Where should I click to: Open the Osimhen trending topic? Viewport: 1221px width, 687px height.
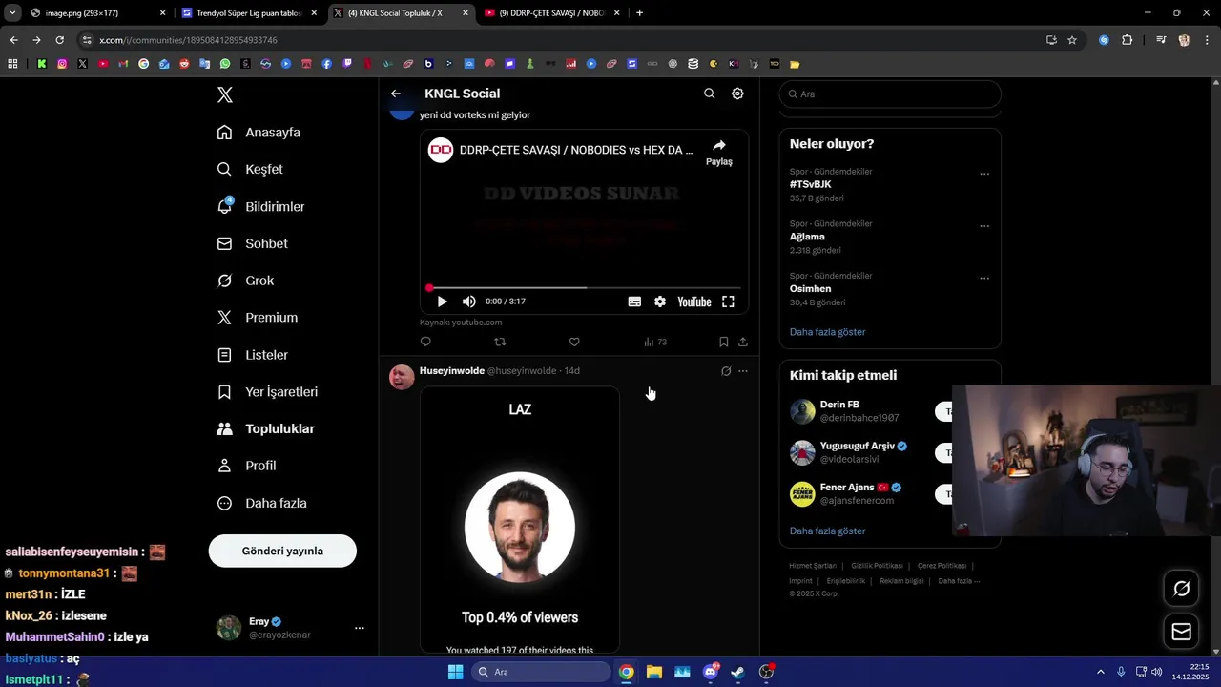pyautogui.click(x=810, y=288)
